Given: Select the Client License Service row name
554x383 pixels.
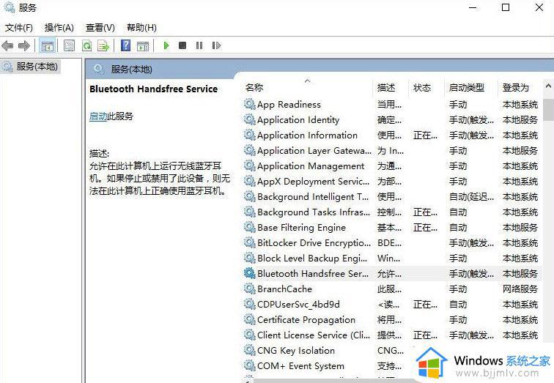Looking at the screenshot, I should [314, 335].
